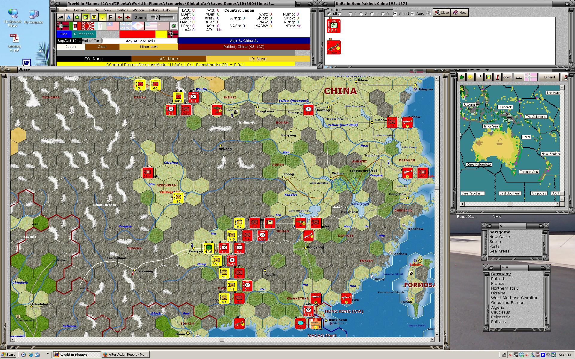This screenshot has height=359, width=575.
Task: Open the File menu
Action: 66,10
